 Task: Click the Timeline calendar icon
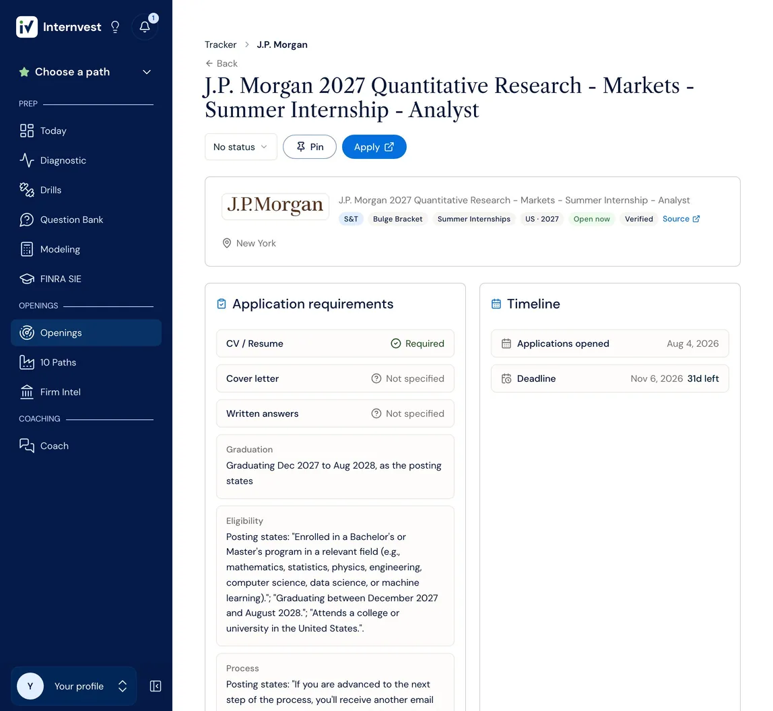point(496,304)
